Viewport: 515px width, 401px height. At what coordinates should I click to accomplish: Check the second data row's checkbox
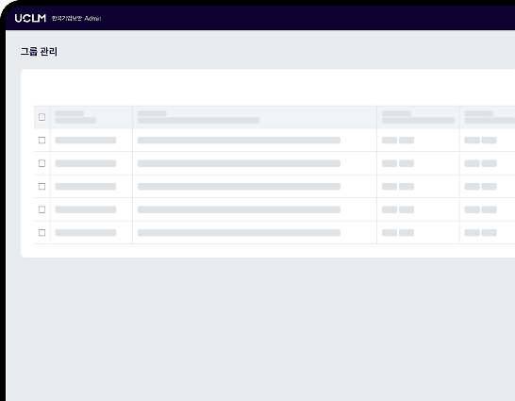pyautogui.click(x=42, y=163)
